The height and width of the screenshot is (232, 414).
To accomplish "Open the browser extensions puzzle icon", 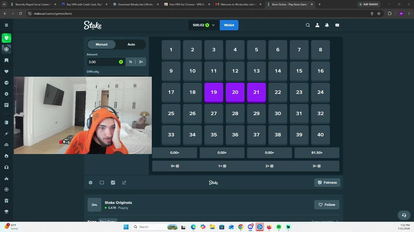I will click(x=390, y=14).
